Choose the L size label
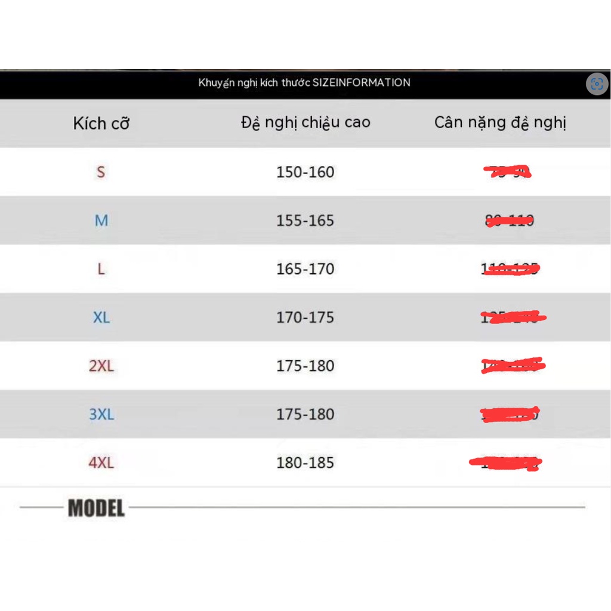 (101, 269)
